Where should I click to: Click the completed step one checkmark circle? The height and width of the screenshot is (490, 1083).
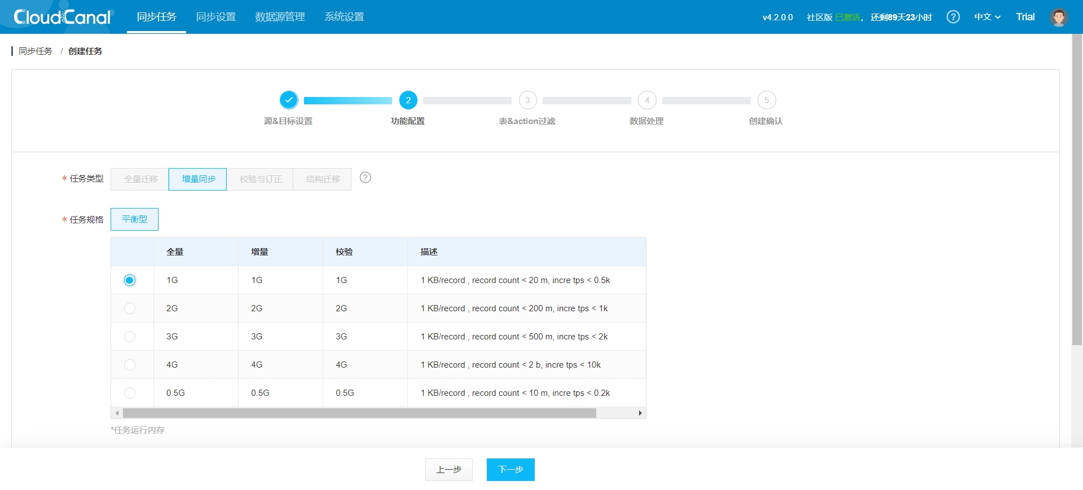coord(288,100)
